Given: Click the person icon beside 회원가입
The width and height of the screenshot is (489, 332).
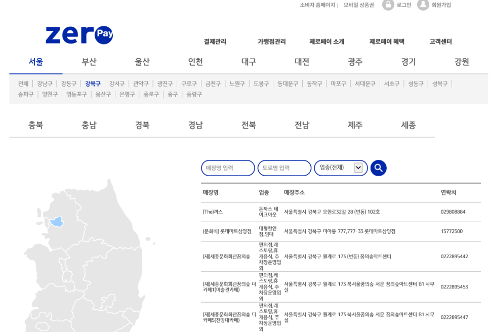Looking at the screenshot, I should pyautogui.click(x=423, y=5).
